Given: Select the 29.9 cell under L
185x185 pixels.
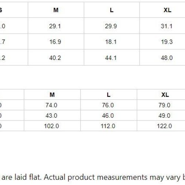Looking at the screenshot, I should (x=112, y=26).
